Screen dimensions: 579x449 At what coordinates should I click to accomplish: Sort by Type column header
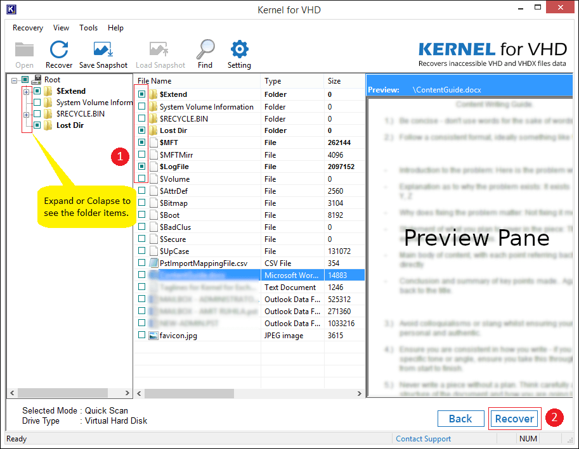(292, 81)
